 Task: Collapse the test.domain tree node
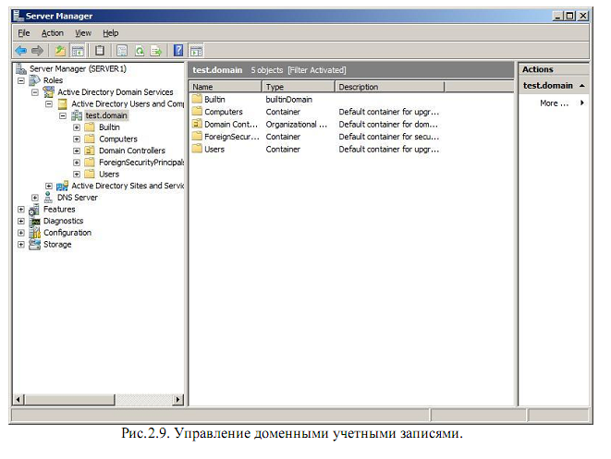[x=63, y=115]
